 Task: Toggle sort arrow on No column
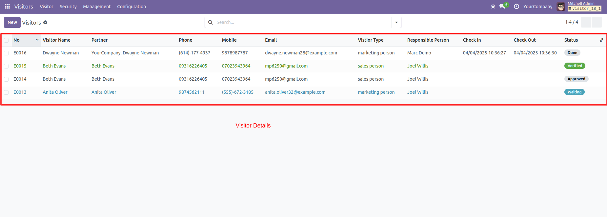[37, 40]
